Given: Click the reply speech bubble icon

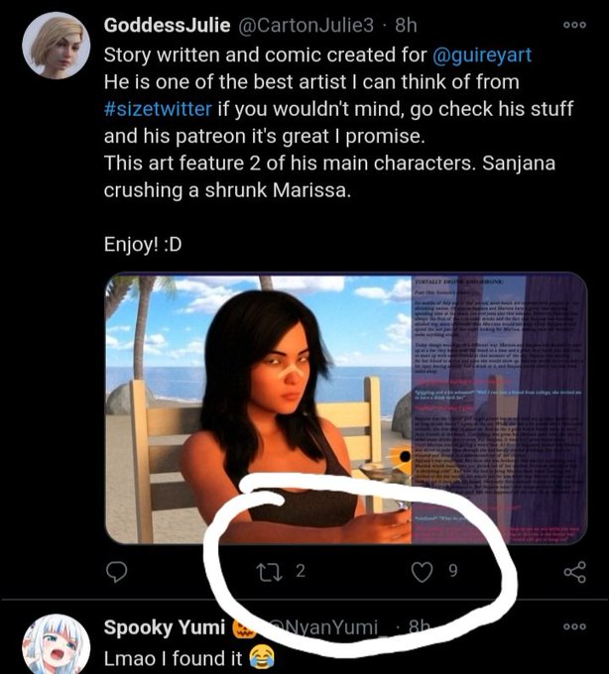Looking at the screenshot, I should point(117,572).
